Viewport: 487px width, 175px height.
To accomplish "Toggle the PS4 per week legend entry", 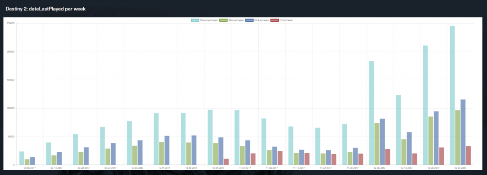I will pos(257,20).
